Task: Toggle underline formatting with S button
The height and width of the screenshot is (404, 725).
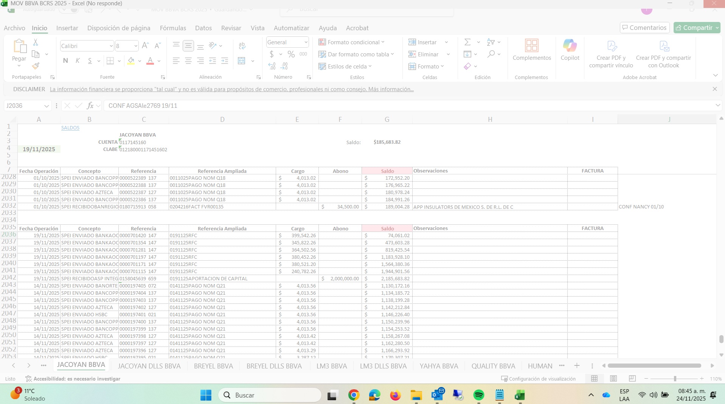Action: [x=90, y=61]
